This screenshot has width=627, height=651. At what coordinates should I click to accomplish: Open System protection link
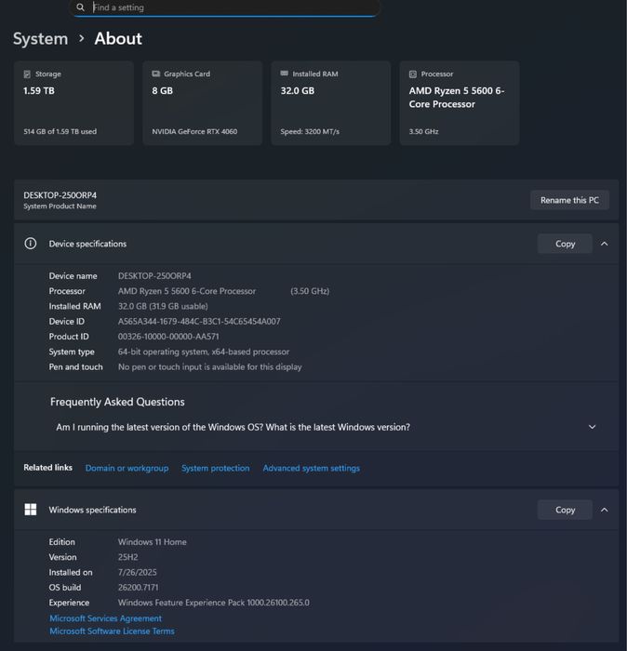click(216, 468)
